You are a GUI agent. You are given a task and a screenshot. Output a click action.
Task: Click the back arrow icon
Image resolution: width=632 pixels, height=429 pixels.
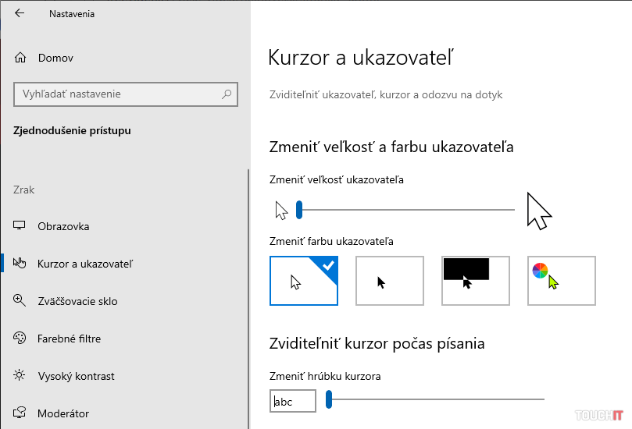20,13
